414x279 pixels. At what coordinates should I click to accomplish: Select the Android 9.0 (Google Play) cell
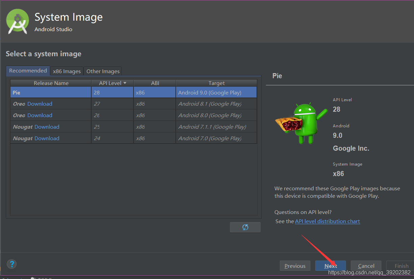click(x=216, y=92)
